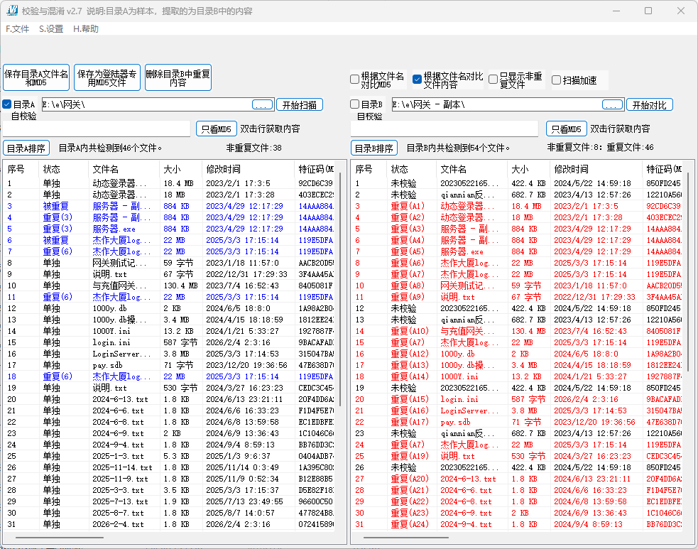The height and width of the screenshot is (549, 698).
Task: Click 删除目录B中重复内容 button
Action: point(178,77)
